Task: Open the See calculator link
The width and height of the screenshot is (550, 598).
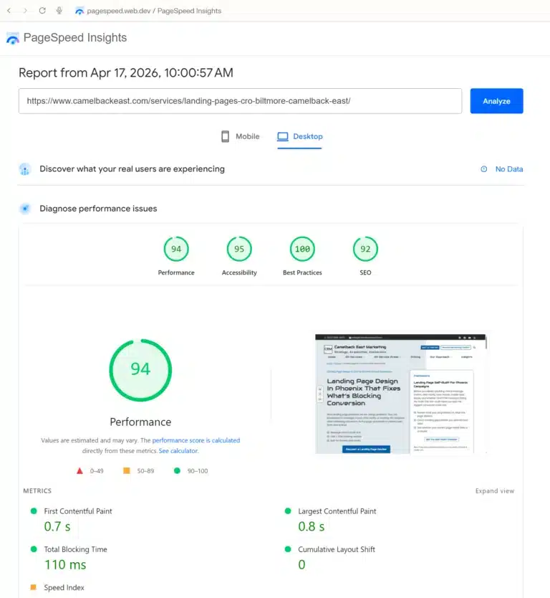Action: pos(178,451)
